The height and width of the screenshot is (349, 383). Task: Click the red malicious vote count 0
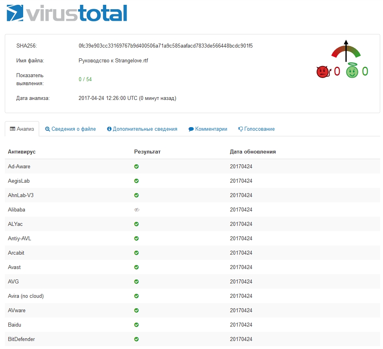[337, 72]
